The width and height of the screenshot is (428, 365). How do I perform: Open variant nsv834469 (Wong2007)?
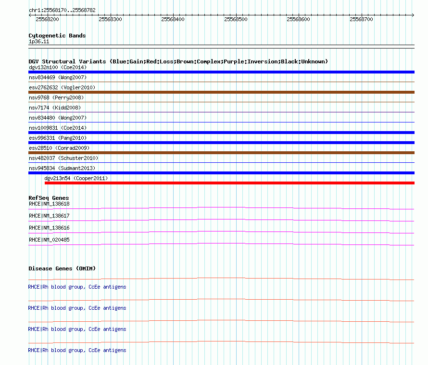(x=58, y=77)
